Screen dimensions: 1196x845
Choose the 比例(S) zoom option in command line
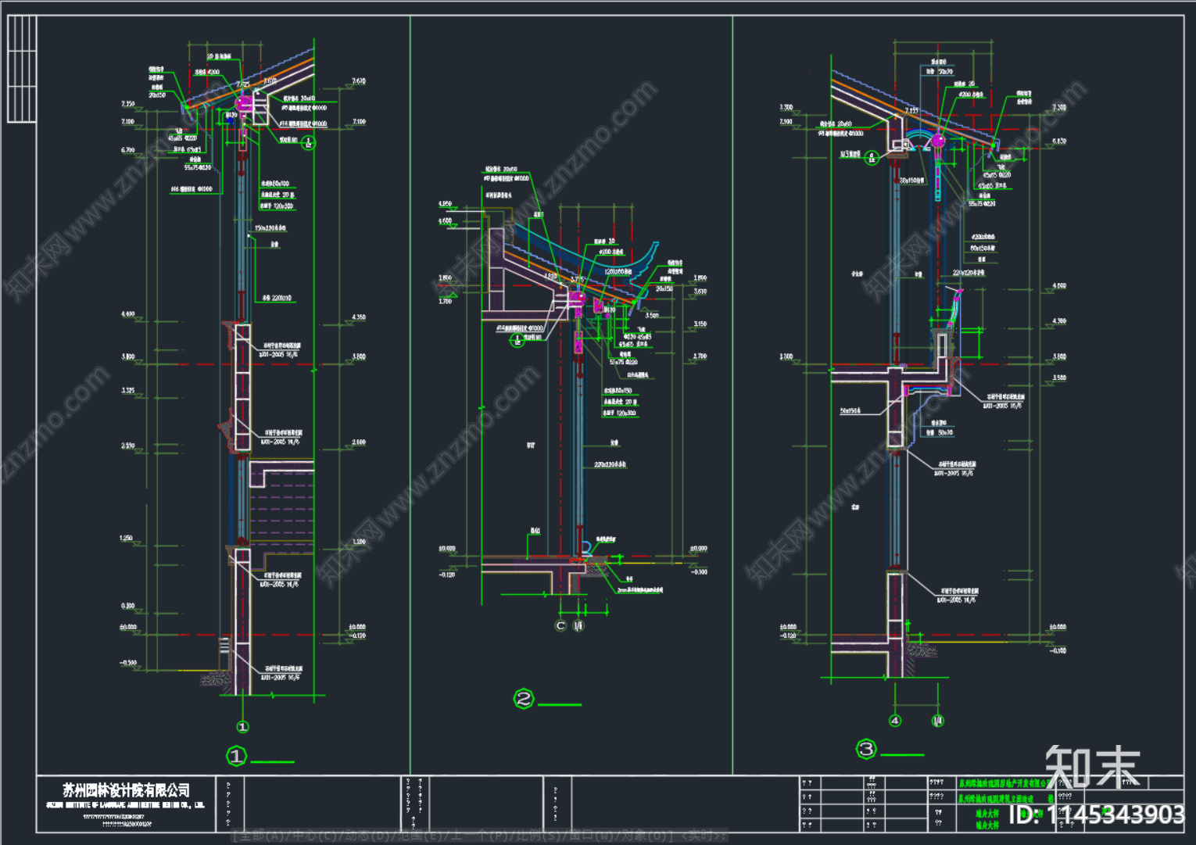[539, 836]
